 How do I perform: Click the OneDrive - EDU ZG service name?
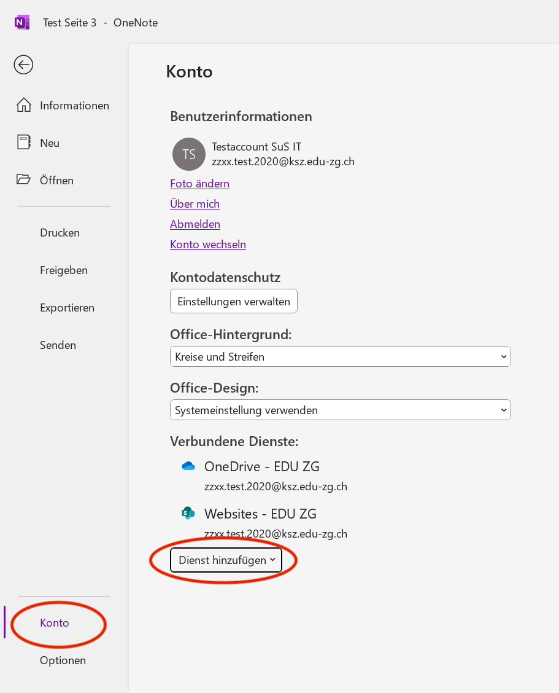pos(262,466)
